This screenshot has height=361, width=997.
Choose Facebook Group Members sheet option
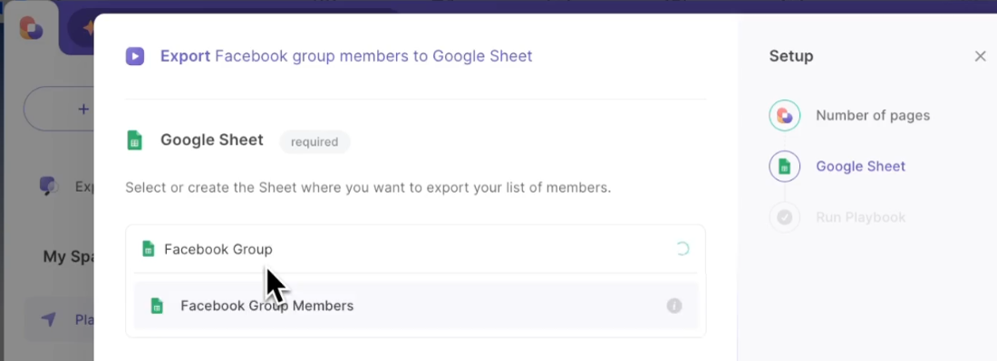(x=416, y=306)
